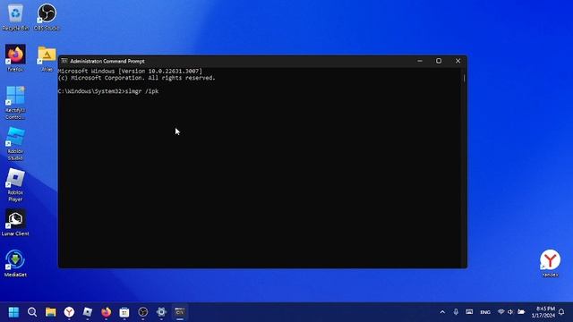Show hidden tray icons chevron
This screenshot has height=322, width=573.
[442, 312]
